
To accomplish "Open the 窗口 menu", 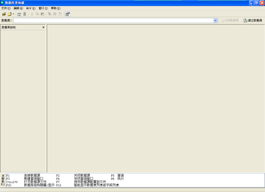I will tap(43, 8).
